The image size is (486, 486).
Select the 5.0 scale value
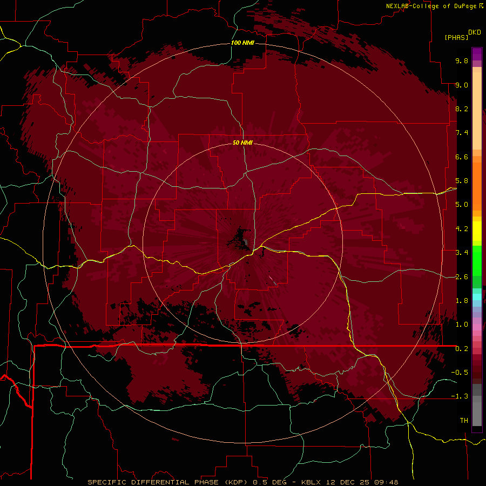(462, 205)
